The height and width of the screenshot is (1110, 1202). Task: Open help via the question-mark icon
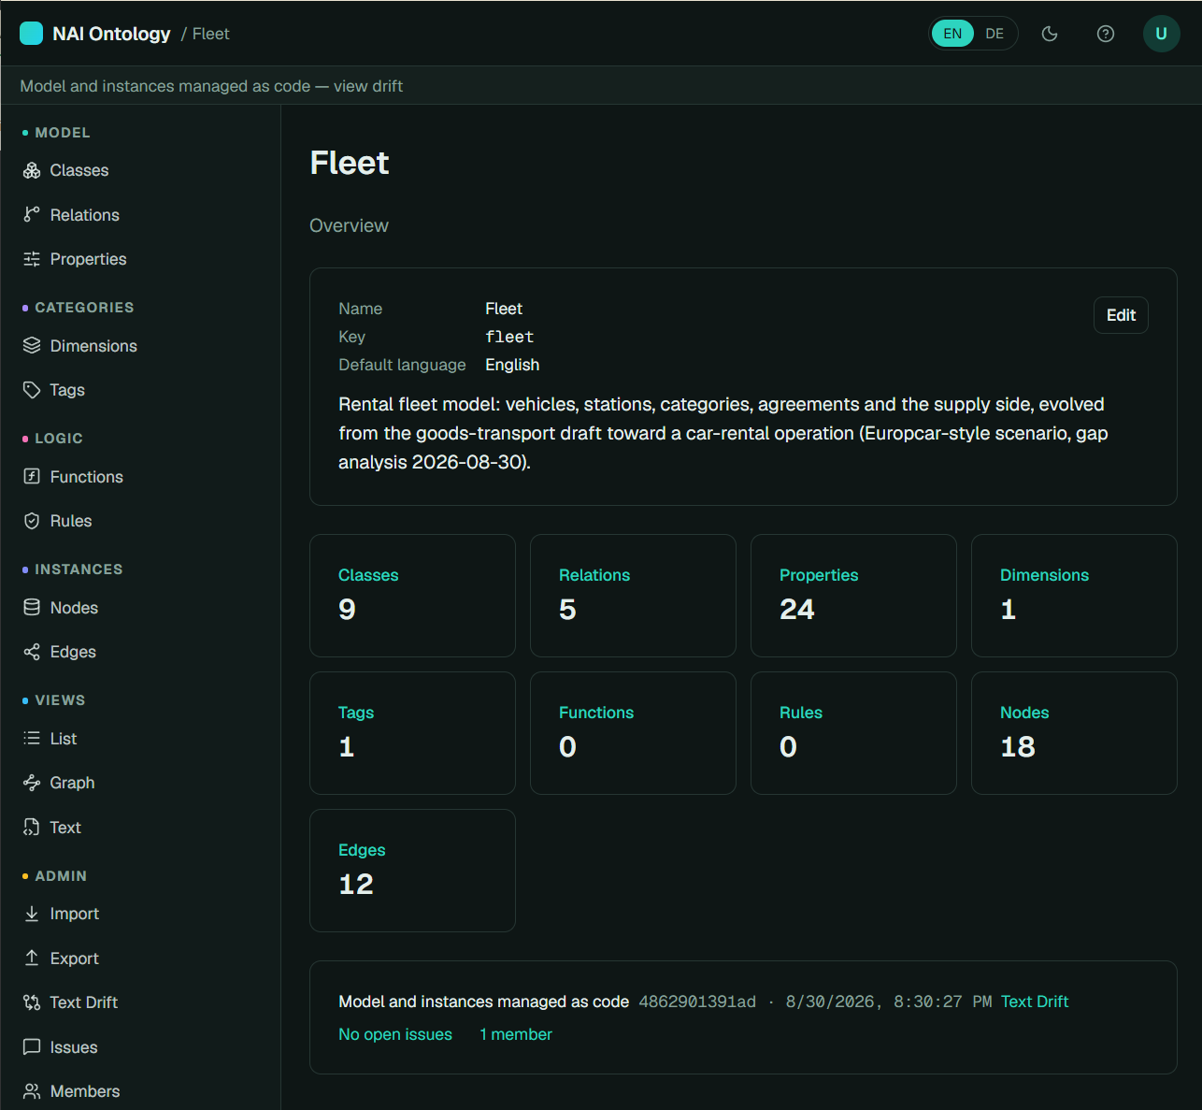1106,34
